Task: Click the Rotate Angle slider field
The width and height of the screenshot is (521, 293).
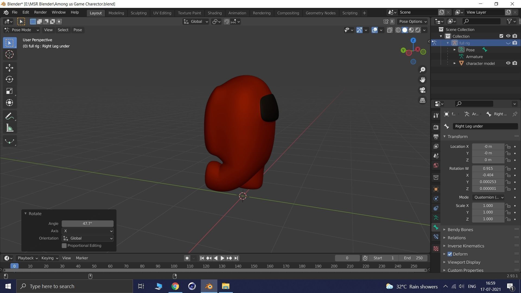Action: (x=87, y=224)
